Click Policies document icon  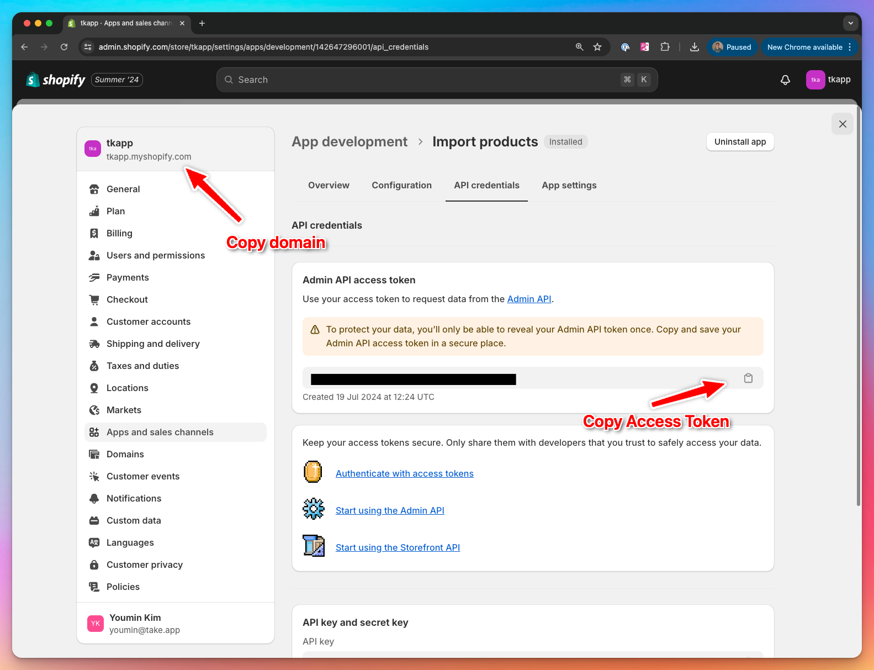click(x=94, y=587)
